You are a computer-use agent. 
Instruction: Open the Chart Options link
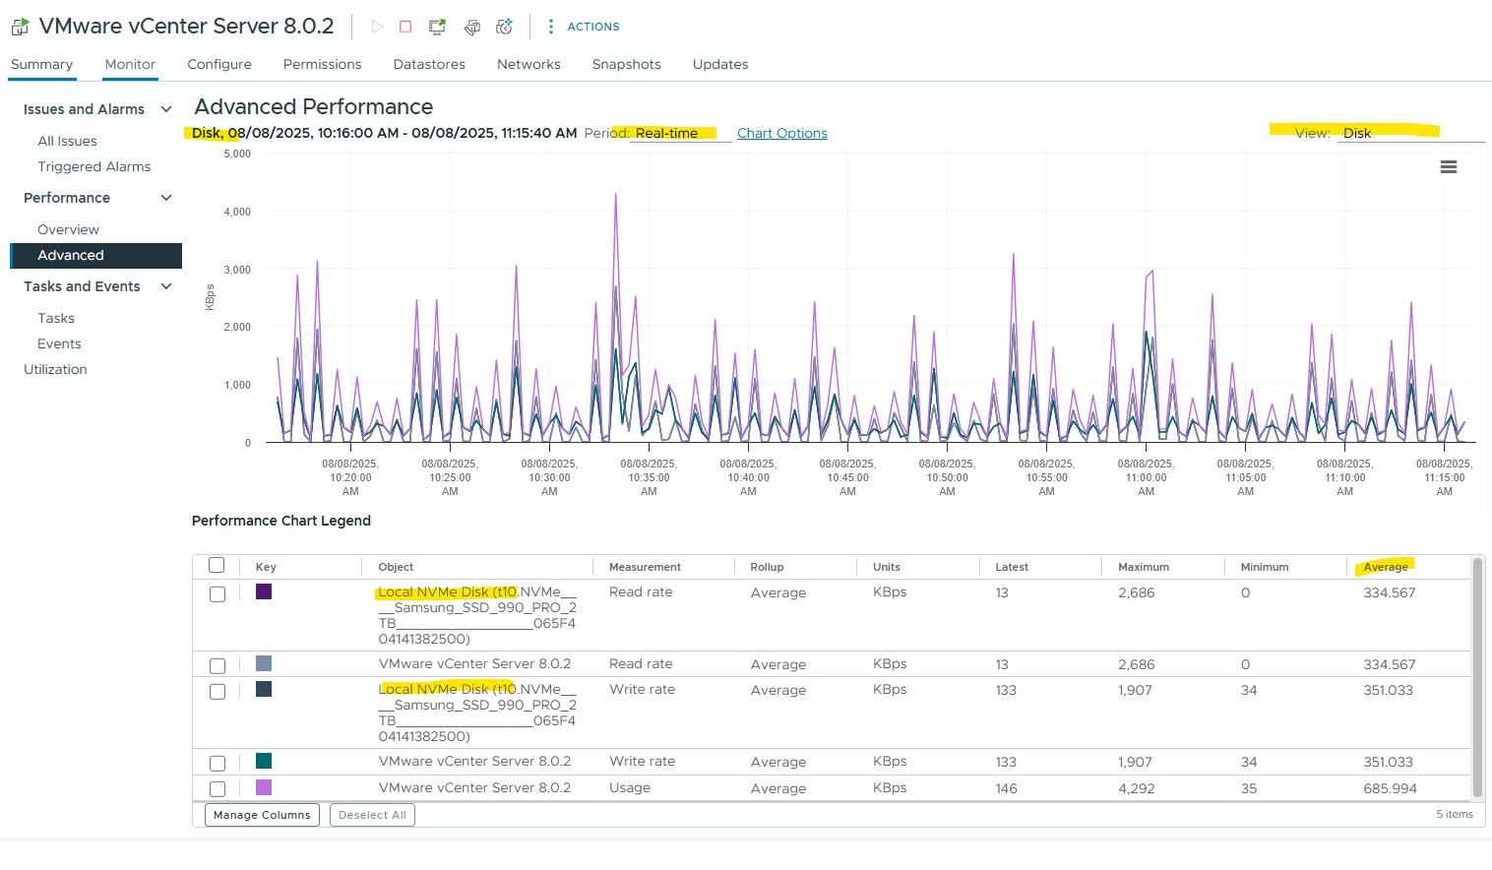click(x=782, y=133)
